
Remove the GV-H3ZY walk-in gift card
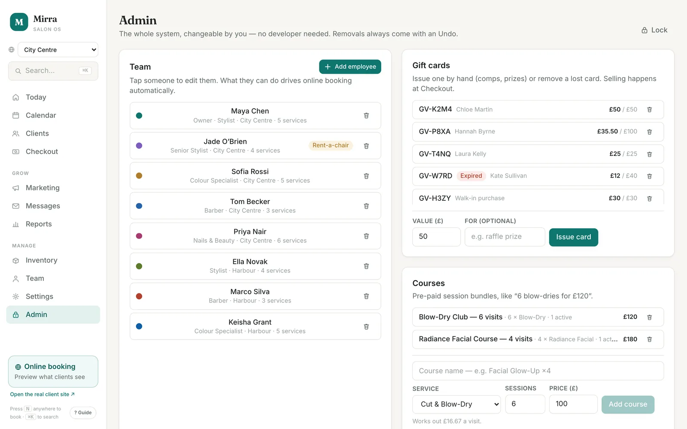[650, 198]
